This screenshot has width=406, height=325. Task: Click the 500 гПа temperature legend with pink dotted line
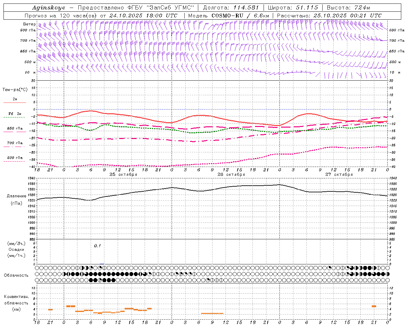15,159
